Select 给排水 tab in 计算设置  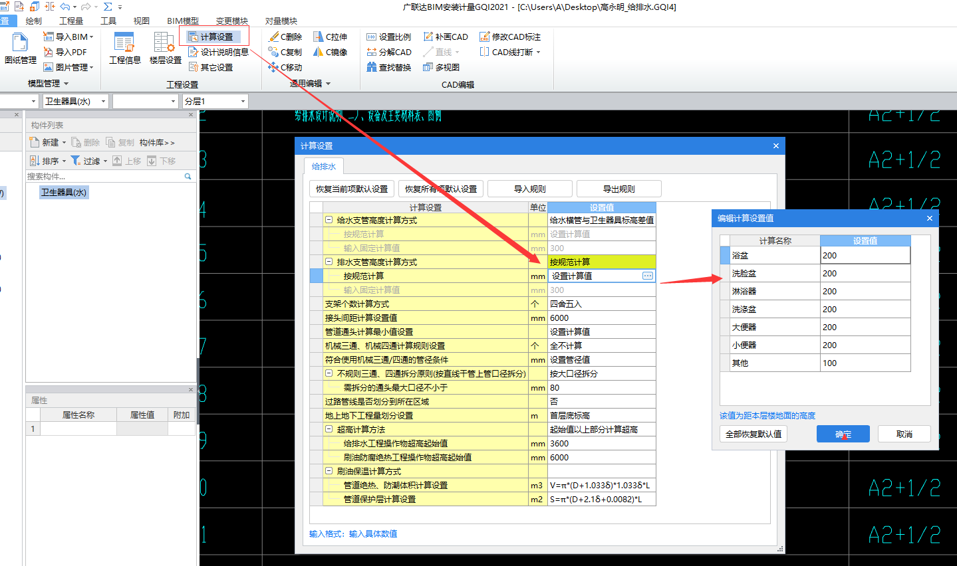pyautogui.click(x=324, y=166)
